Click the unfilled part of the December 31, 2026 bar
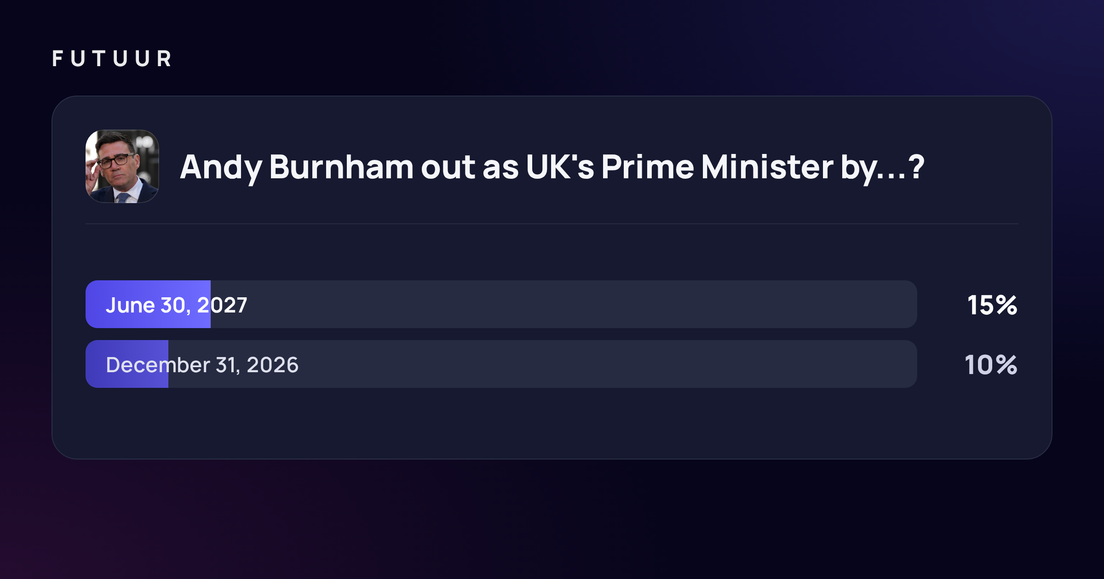The width and height of the screenshot is (1104, 579). click(543, 364)
